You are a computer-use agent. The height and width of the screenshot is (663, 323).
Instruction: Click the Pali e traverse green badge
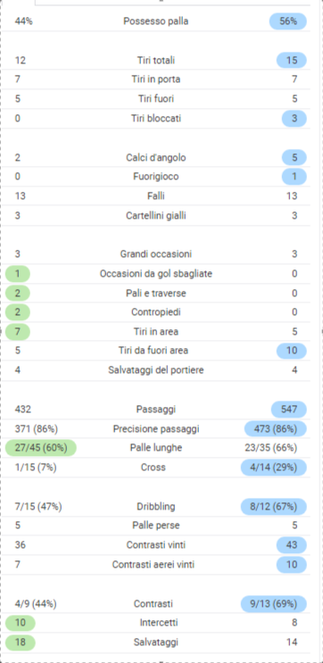pos(18,293)
